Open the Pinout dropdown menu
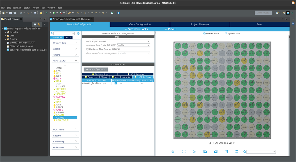Screen dimensions: 296x162 171,29
